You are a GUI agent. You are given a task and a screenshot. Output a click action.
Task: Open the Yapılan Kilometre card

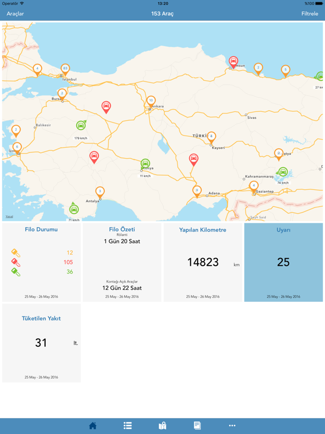pos(203,262)
